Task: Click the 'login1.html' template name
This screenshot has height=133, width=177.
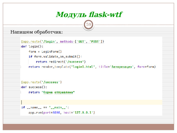Action: point(83,67)
